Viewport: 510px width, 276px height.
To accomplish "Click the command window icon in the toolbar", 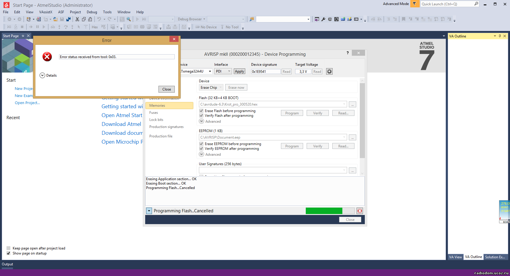I will pyautogui.click(x=356, y=19).
